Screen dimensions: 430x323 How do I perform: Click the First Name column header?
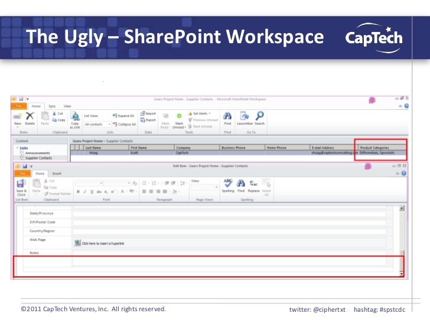pyautogui.click(x=152, y=147)
